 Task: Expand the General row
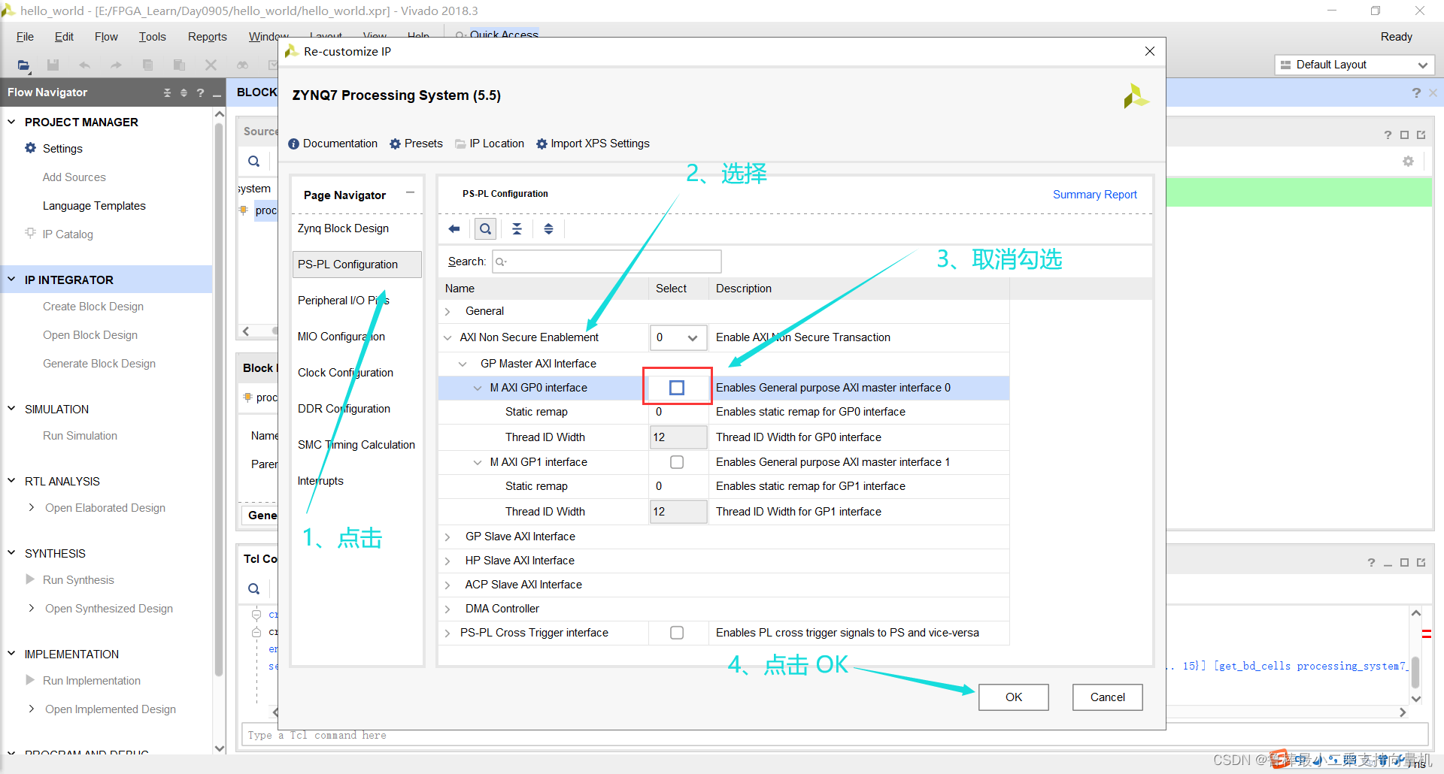(x=447, y=311)
